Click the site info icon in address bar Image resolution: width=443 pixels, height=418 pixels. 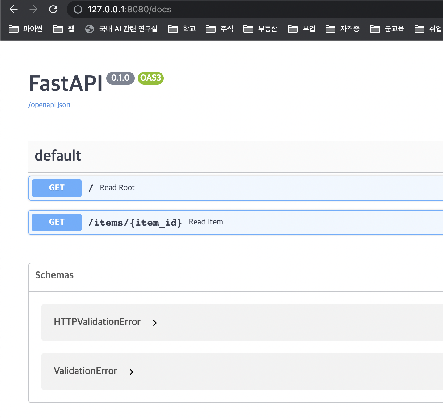78,10
